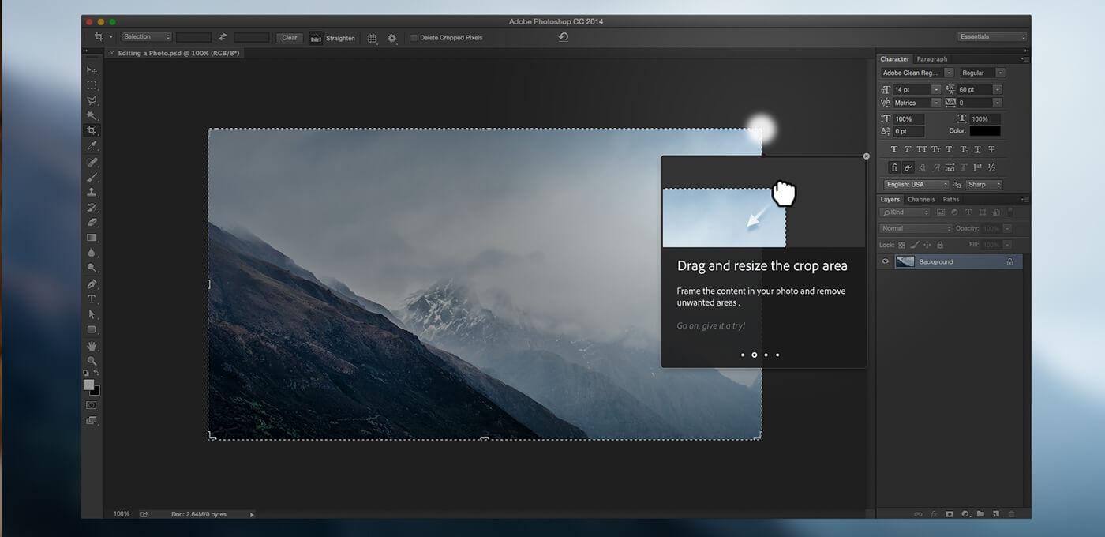Select the Zoom tool
The width and height of the screenshot is (1105, 537).
coord(92,360)
